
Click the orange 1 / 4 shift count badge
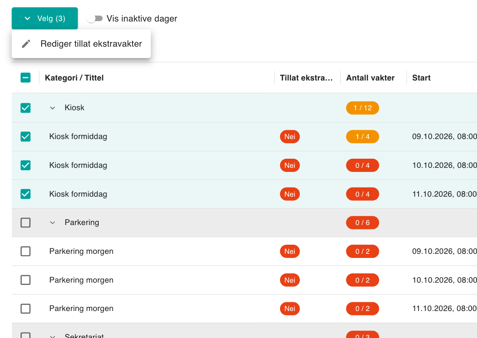[x=363, y=136]
